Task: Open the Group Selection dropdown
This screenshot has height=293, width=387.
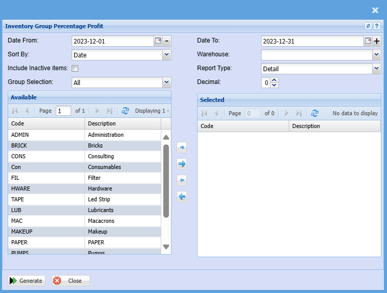Action: pyautogui.click(x=166, y=82)
